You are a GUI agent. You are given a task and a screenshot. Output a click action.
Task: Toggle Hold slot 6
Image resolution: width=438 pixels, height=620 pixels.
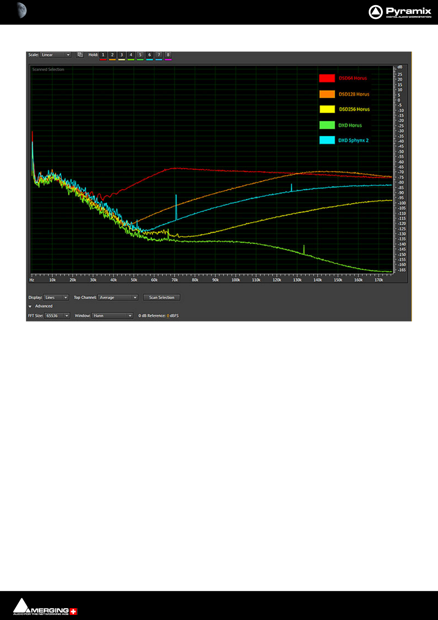pyautogui.click(x=149, y=55)
